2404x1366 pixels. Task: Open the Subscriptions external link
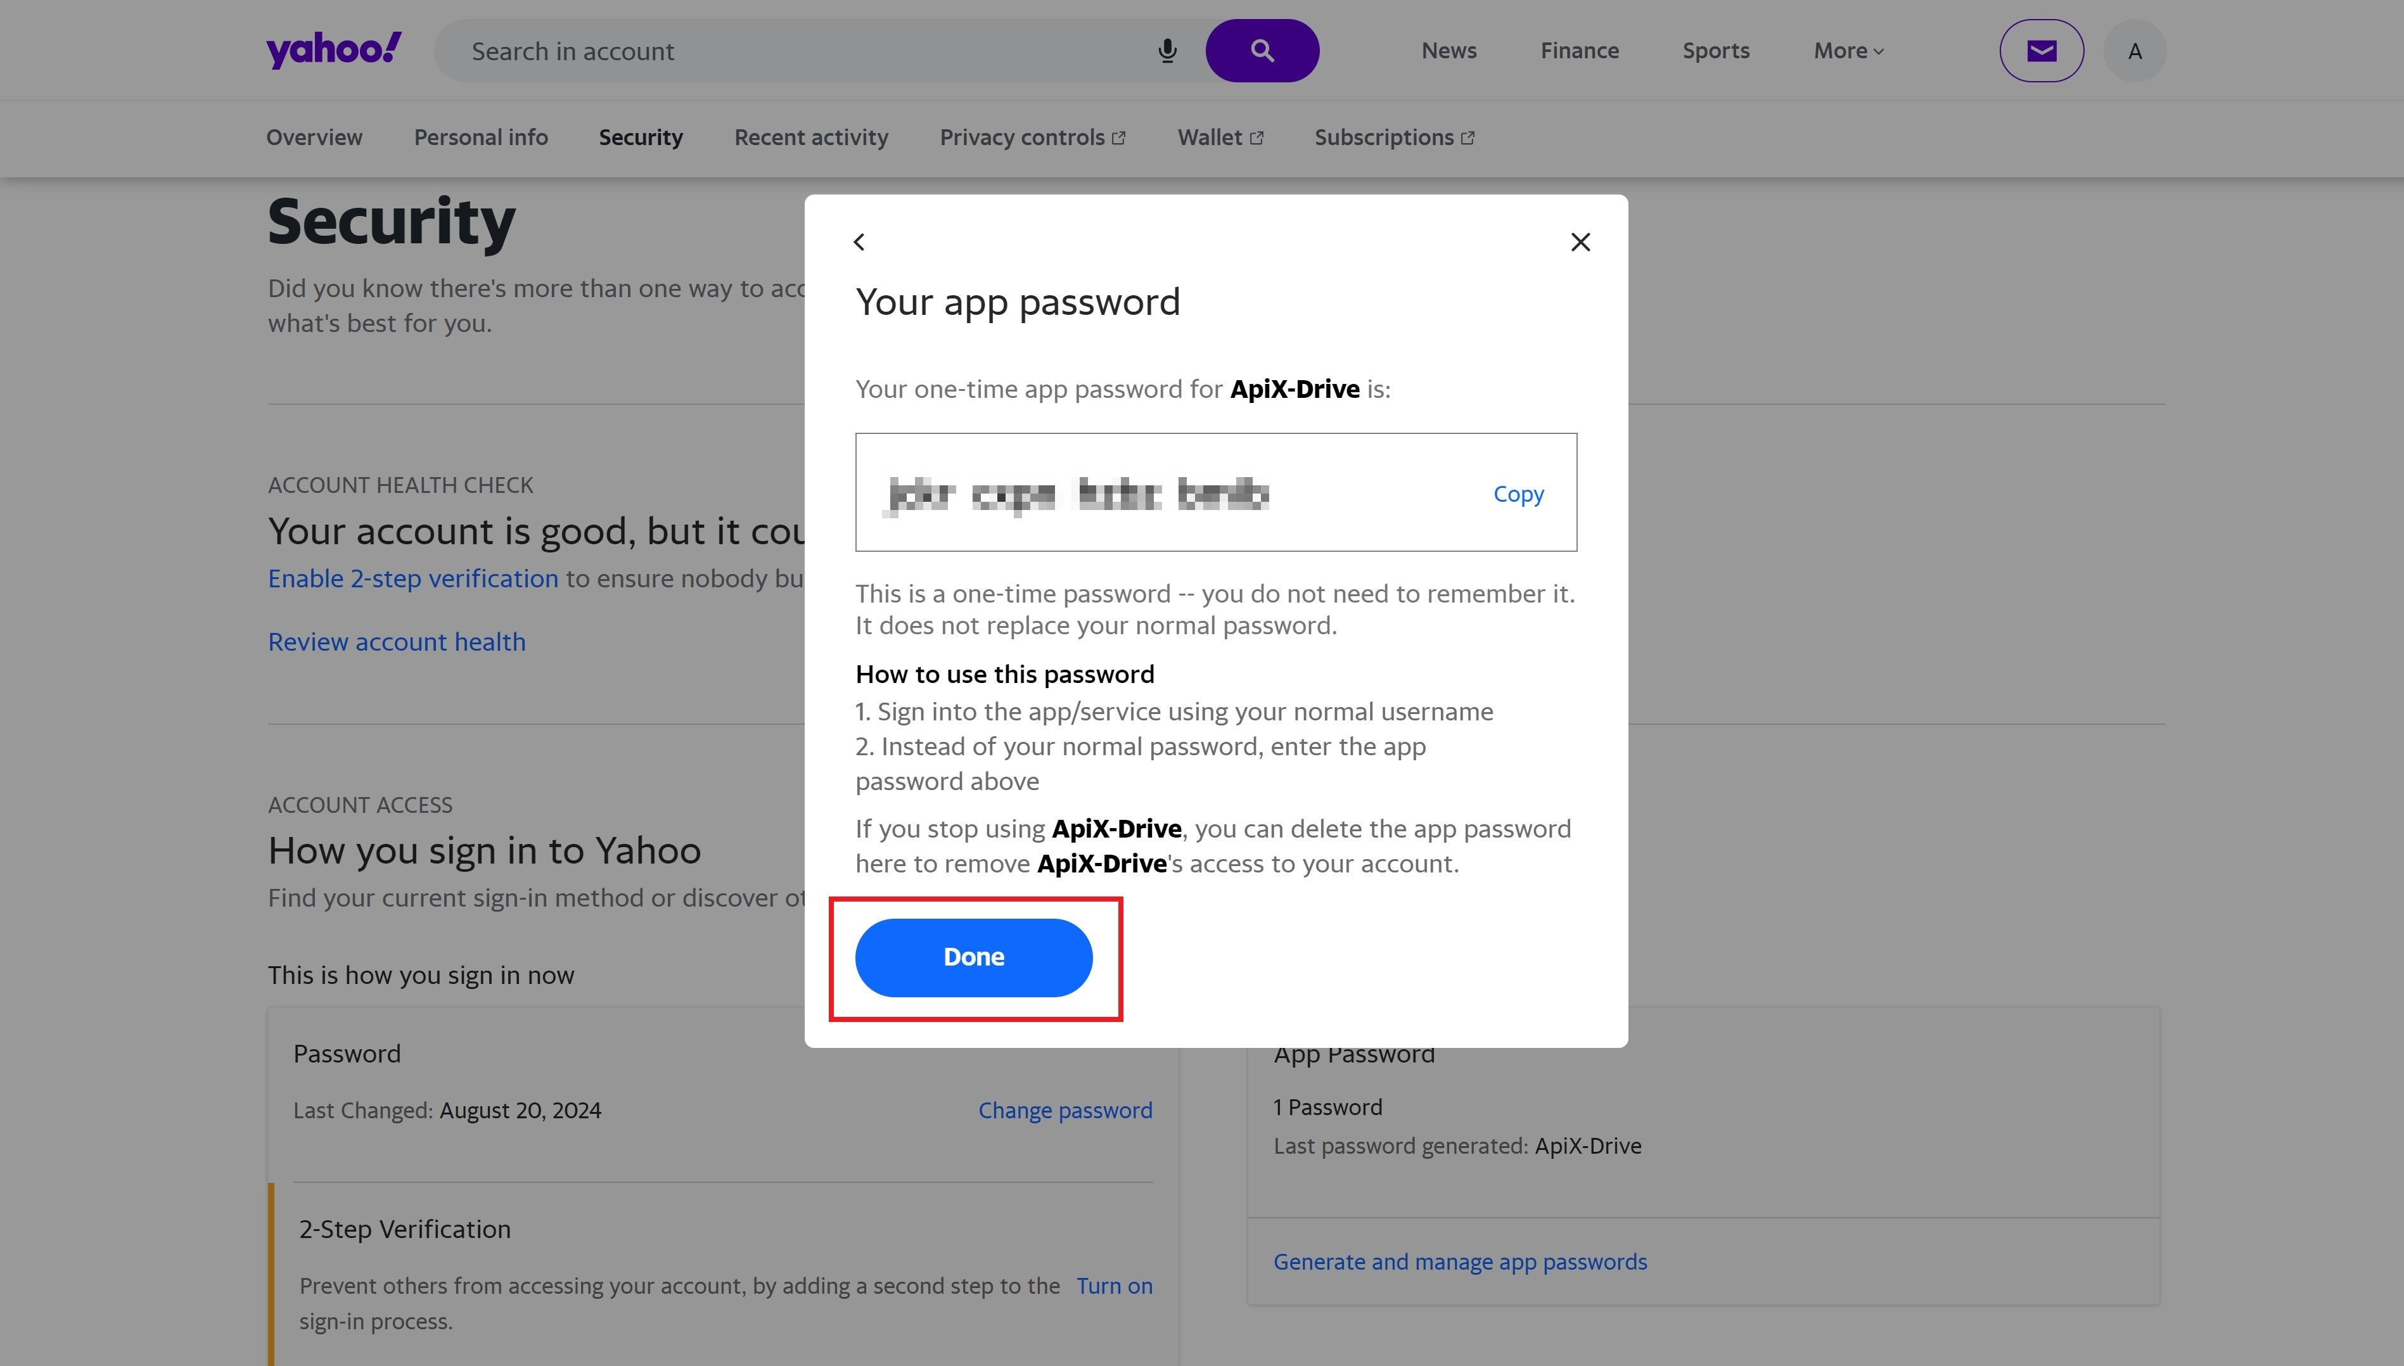pos(1393,137)
